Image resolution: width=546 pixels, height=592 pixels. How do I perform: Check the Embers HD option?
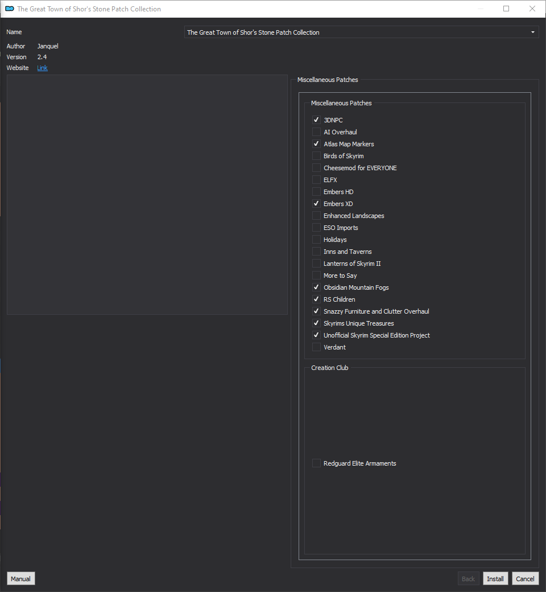pos(316,192)
